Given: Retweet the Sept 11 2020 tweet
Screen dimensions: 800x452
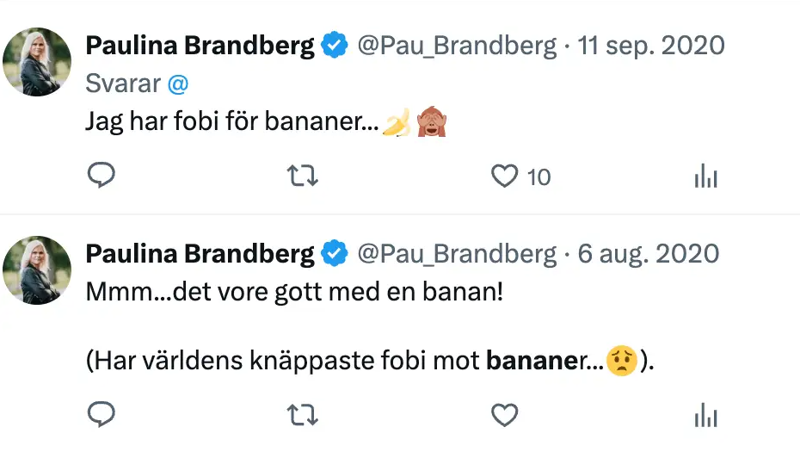Looking at the screenshot, I should [302, 176].
